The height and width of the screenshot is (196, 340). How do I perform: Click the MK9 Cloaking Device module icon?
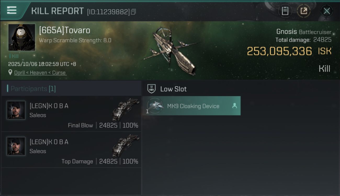(x=155, y=106)
